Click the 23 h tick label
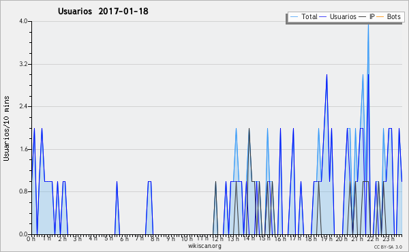Screen dimensions: 409x252 389,238
